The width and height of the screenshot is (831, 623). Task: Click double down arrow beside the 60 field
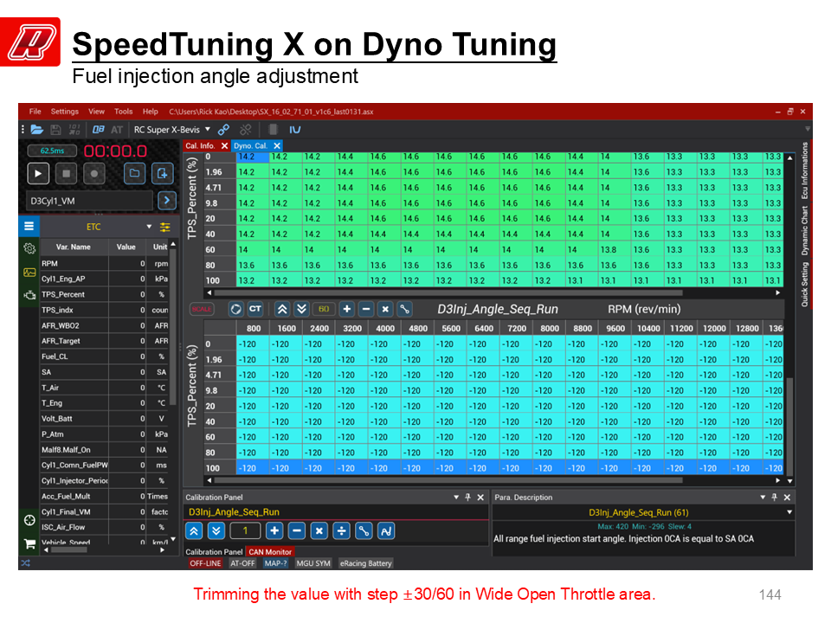[301, 309]
